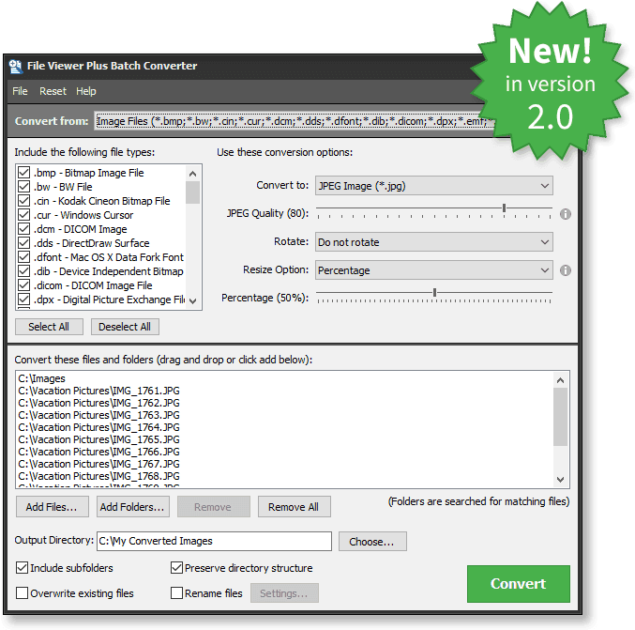Select IMG_1768.JPG in the file list

coord(98,476)
